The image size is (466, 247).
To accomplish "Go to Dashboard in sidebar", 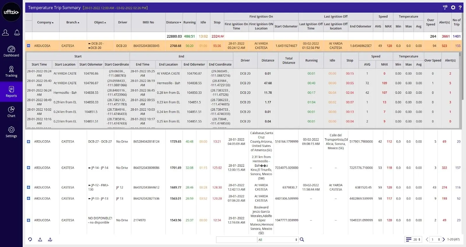I will 11,52.
